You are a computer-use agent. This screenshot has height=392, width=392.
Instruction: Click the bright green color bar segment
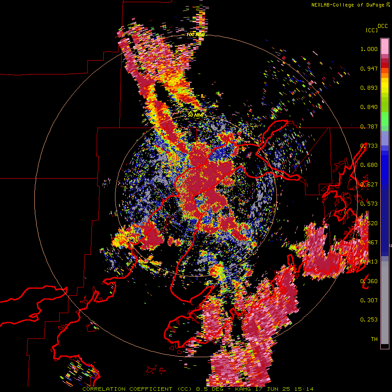pyautogui.click(x=385, y=119)
